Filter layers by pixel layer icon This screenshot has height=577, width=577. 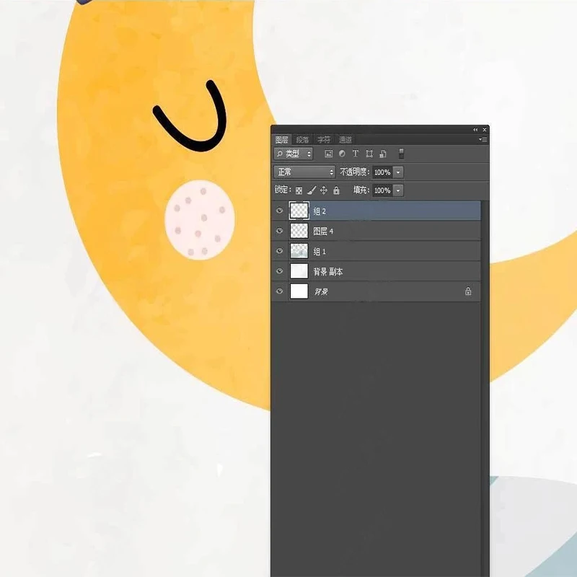click(x=329, y=154)
